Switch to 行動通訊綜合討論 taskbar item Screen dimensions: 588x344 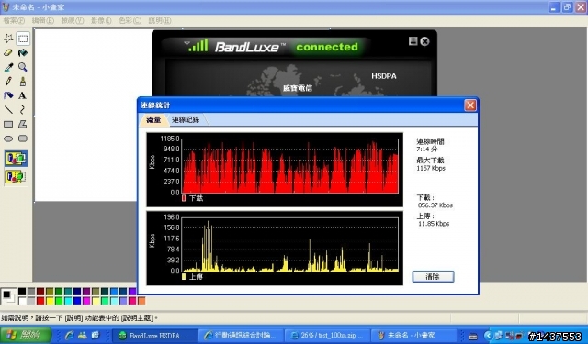tap(241, 336)
